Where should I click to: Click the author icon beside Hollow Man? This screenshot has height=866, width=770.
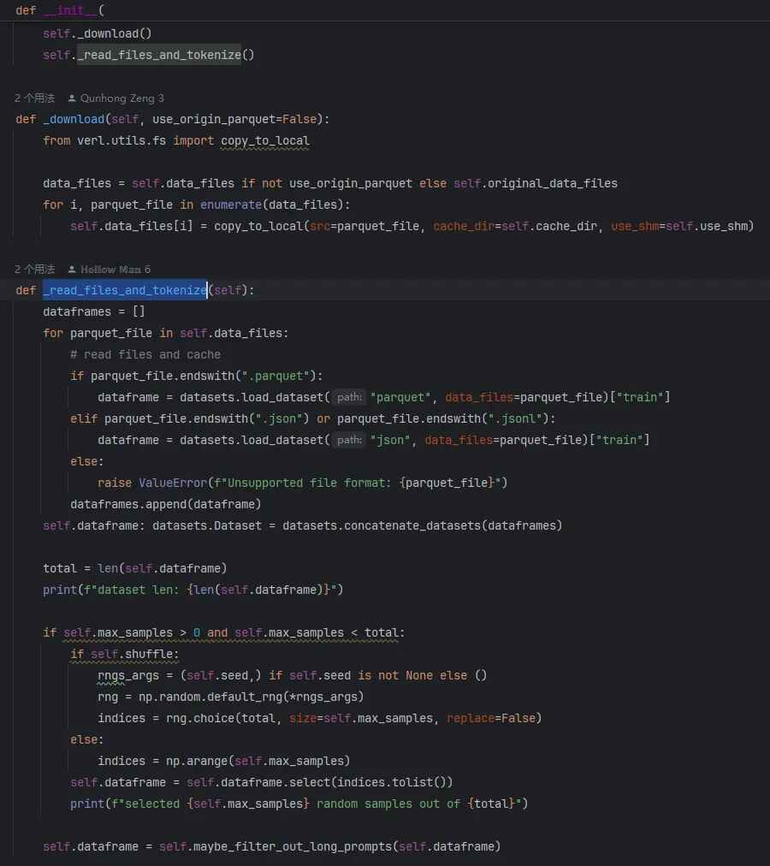point(72,270)
